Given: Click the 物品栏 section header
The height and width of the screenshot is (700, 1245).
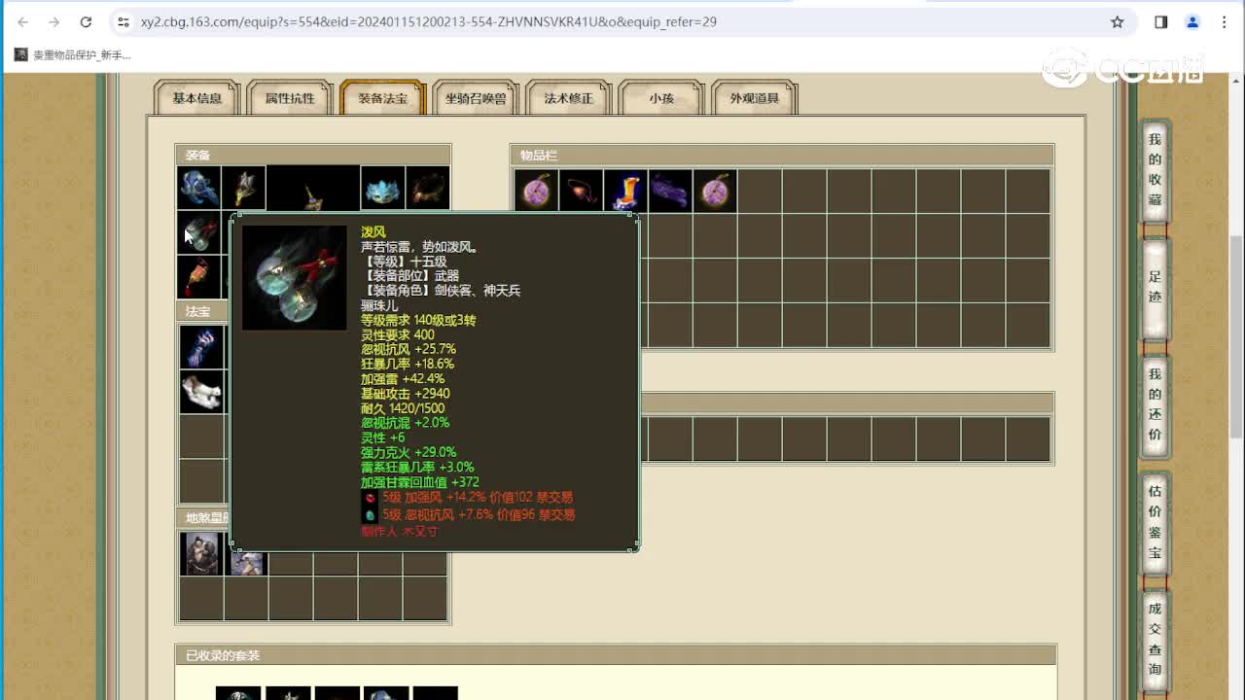Looking at the screenshot, I should (782, 155).
